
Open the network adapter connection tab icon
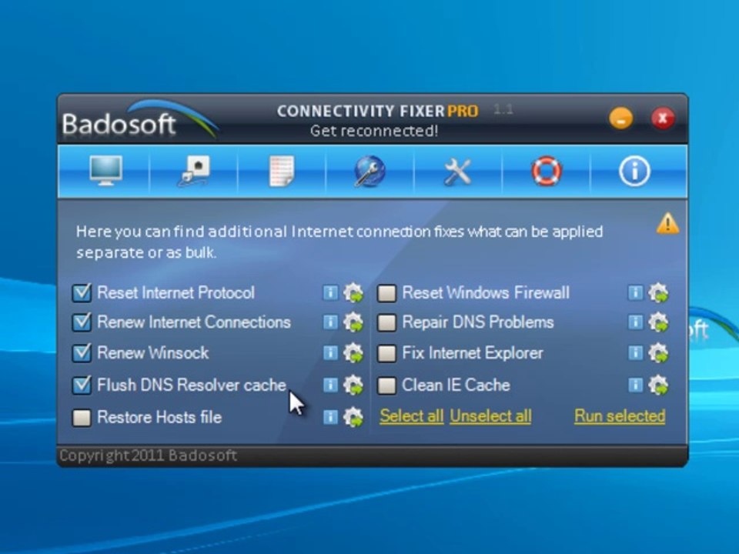pos(194,171)
